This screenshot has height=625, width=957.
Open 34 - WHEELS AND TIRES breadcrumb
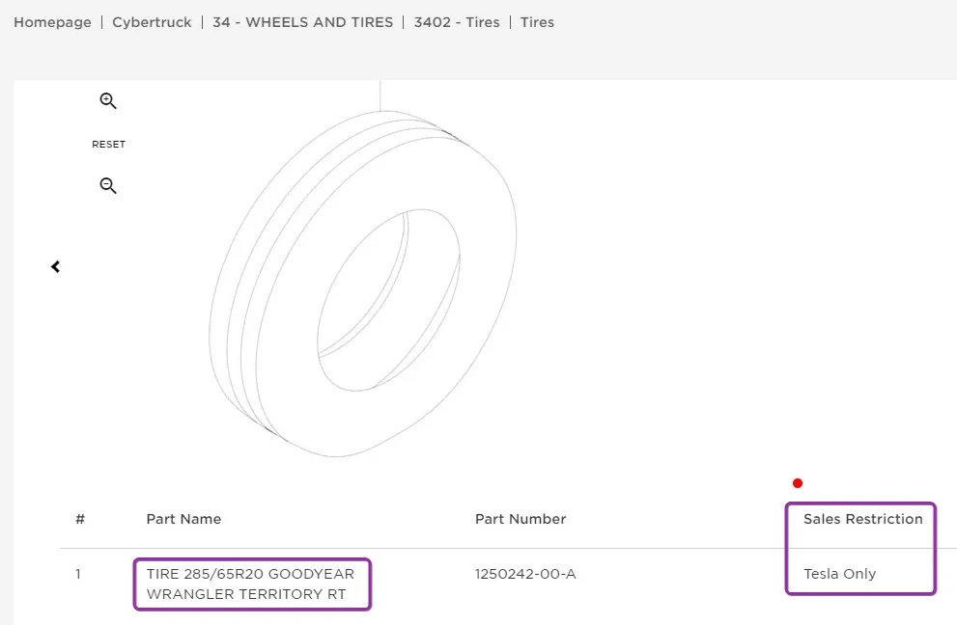302,22
